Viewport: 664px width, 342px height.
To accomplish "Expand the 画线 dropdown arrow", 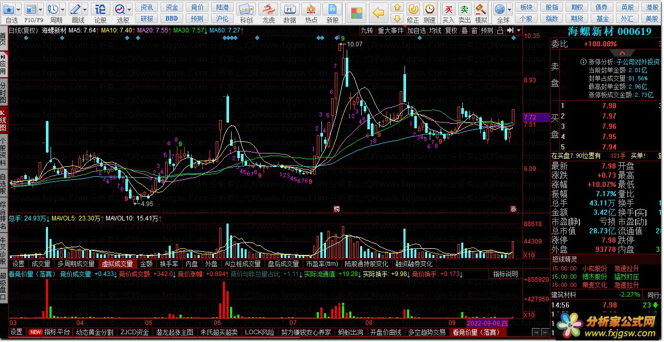I will 86,9.
